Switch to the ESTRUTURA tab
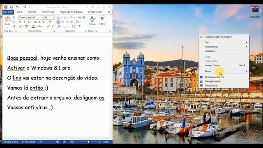This screenshot has width=263, height=148. point(48,12)
